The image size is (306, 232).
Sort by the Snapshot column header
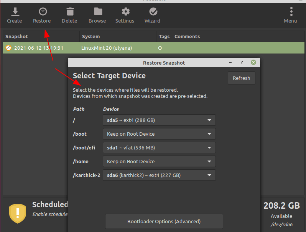41,36
